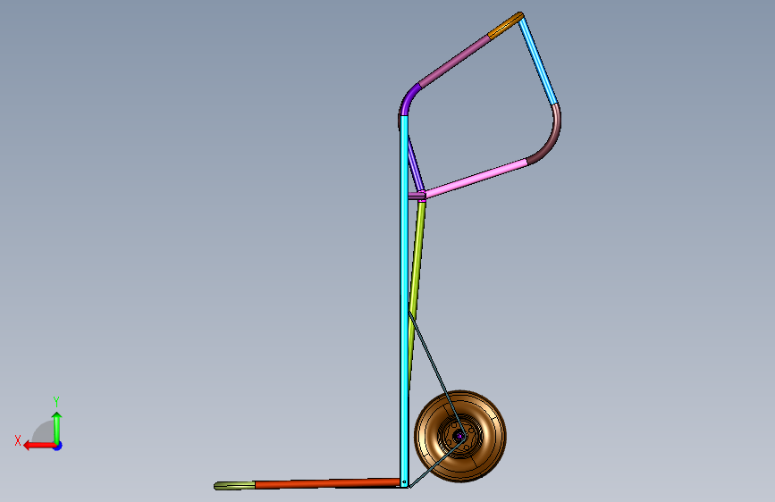Select the cyan upper handle segment

pos(538,62)
